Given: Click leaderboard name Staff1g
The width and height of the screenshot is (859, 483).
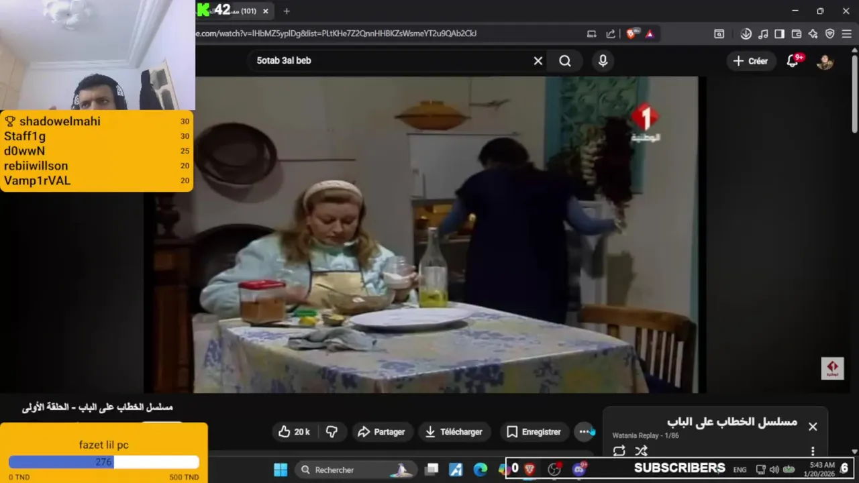Looking at the screenshot, I should pos(25,136).
